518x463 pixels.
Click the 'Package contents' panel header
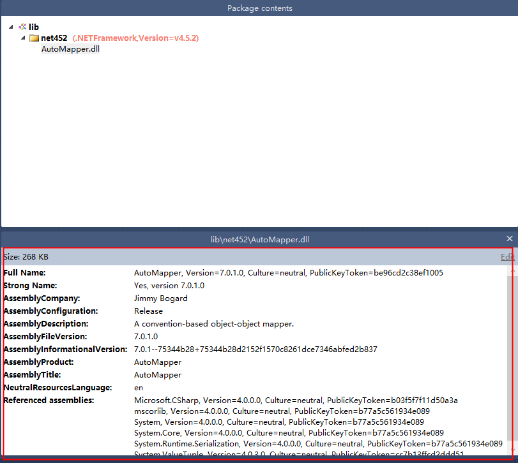(260, 8)
